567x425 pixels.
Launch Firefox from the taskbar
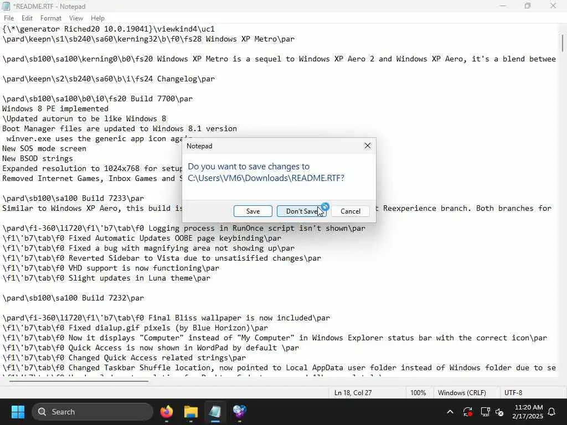[167, 412]
